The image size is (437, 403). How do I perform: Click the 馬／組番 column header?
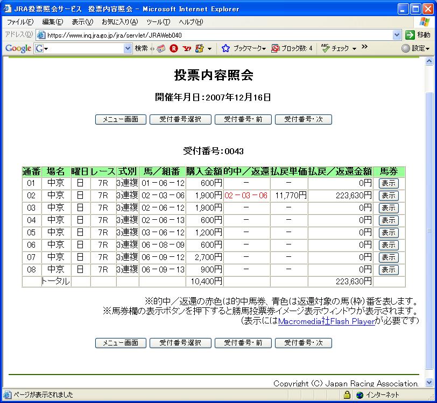tap(162, 171)
